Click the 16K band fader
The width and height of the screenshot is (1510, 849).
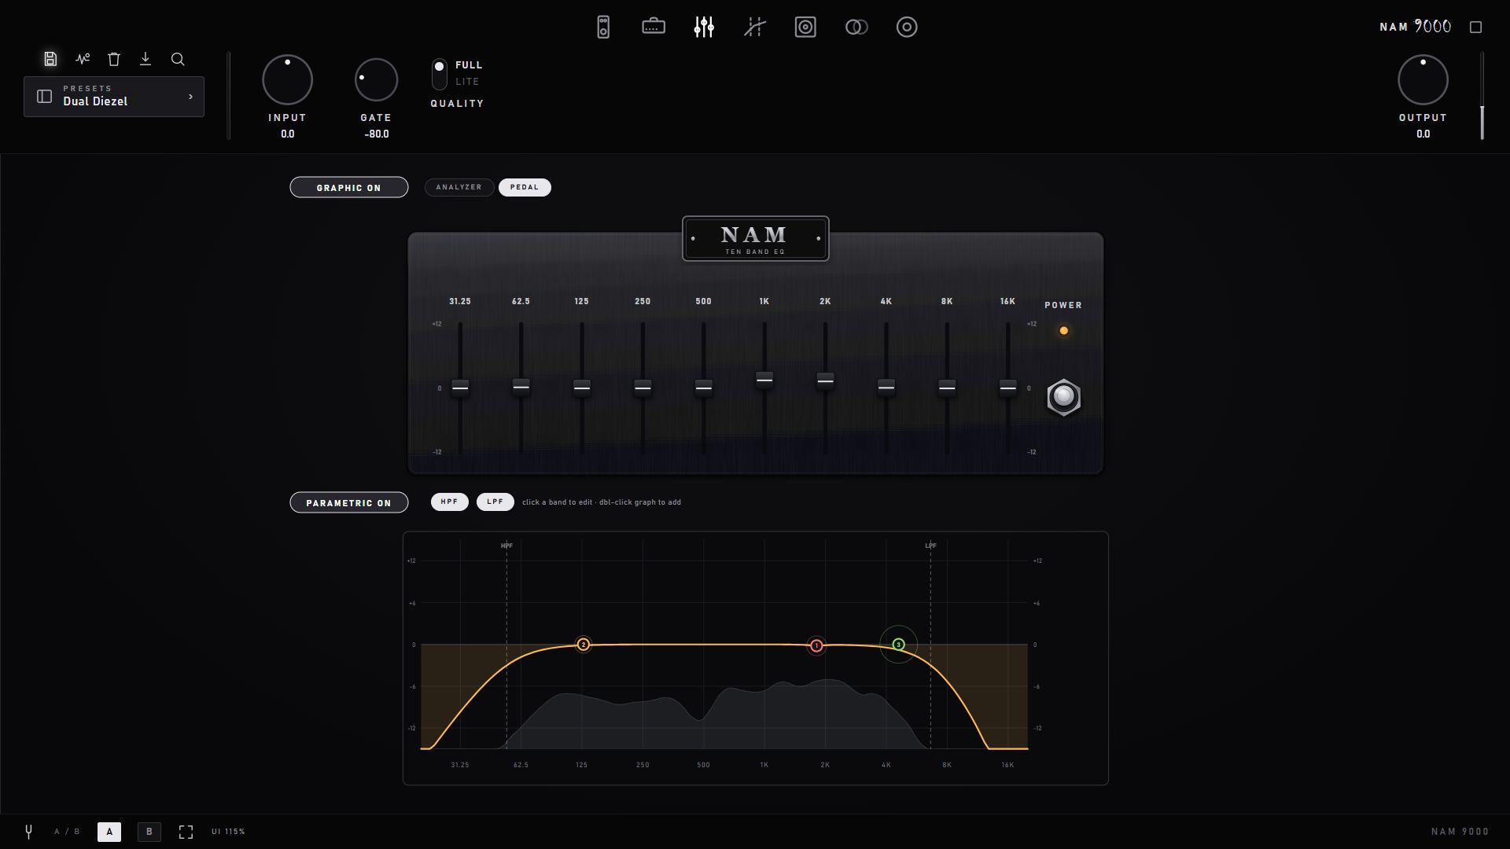coord(1007,388)
